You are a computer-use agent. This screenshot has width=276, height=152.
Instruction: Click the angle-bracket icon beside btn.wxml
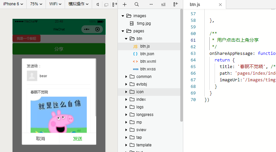click(x=135, y=61)
